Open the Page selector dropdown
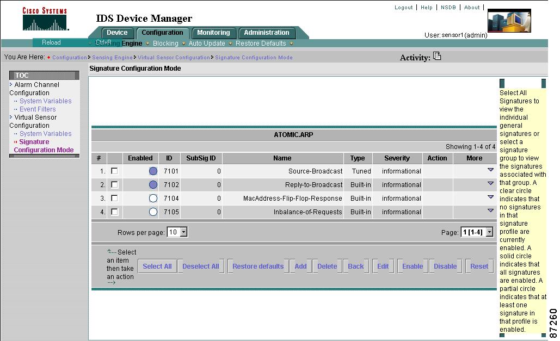Screen dimensions: 560x341 489,232
